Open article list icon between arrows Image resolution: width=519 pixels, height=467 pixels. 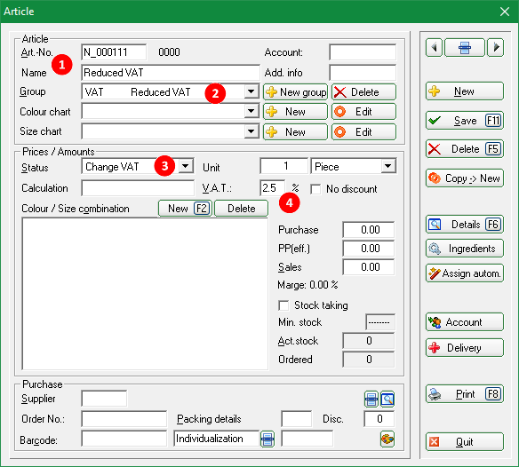tap(465, 48)
